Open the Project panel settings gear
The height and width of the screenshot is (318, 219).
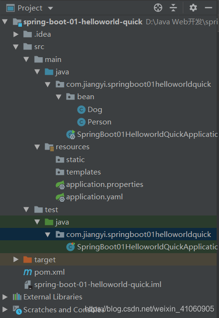pos(193,8)
